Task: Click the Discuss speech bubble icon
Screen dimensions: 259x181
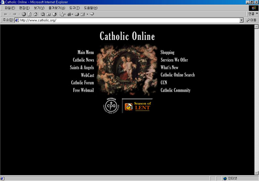Action: click(x=92, y=14)
